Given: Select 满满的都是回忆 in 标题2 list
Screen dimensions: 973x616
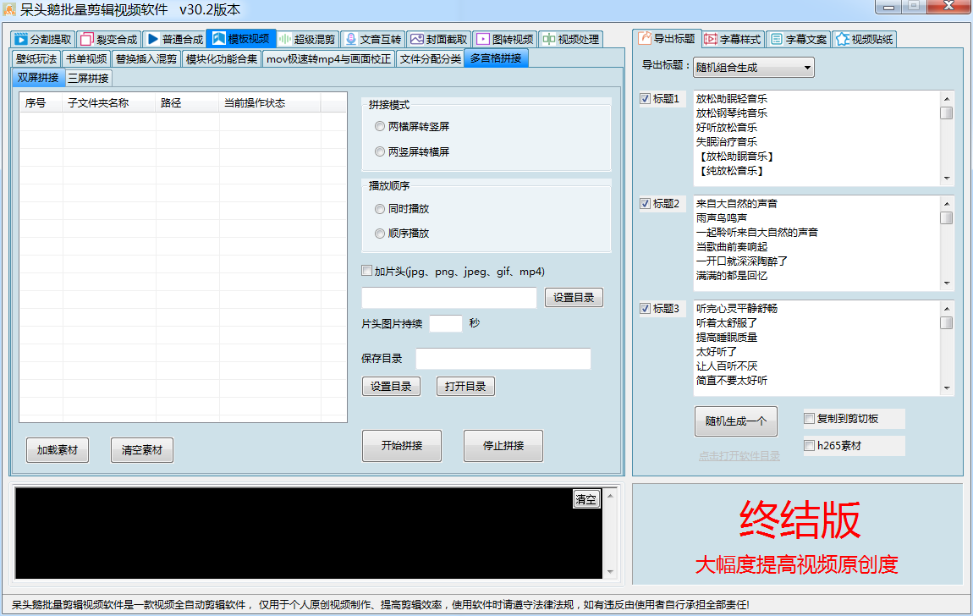Looking at the screenshot, I should pyautogui.click(x=732, y=276).
